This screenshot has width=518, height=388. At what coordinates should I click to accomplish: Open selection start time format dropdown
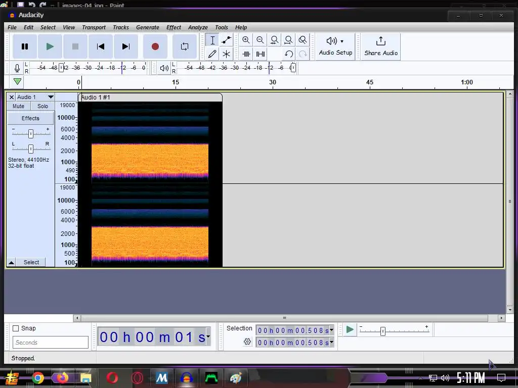point(332,330)
